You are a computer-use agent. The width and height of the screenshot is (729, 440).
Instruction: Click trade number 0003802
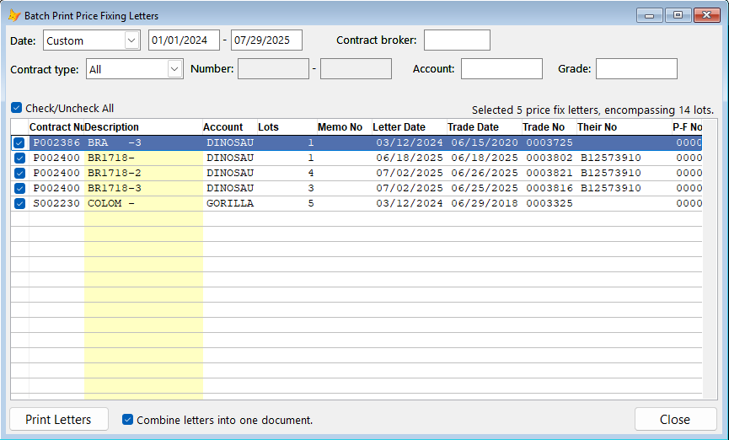[549, 158]
